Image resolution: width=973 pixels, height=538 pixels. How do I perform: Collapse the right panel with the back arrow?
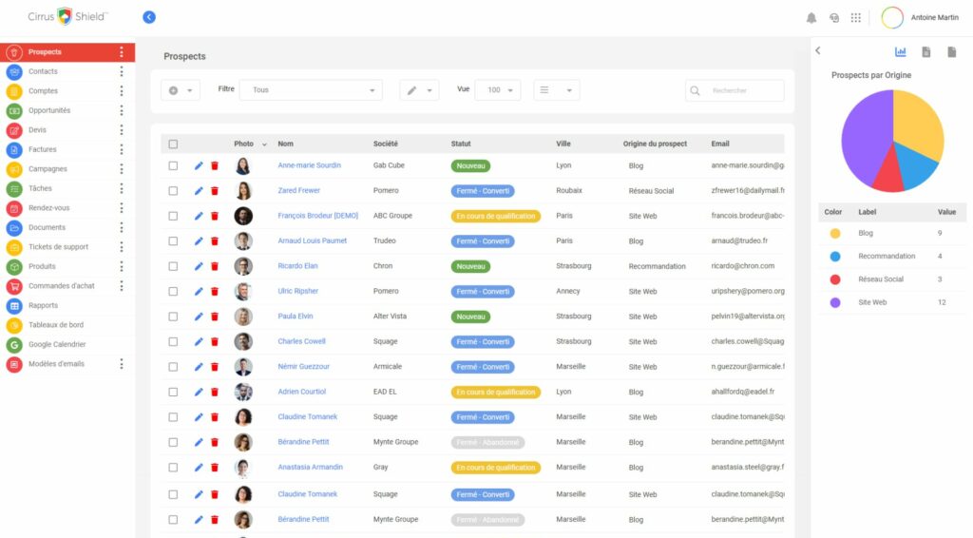(818, 51)
